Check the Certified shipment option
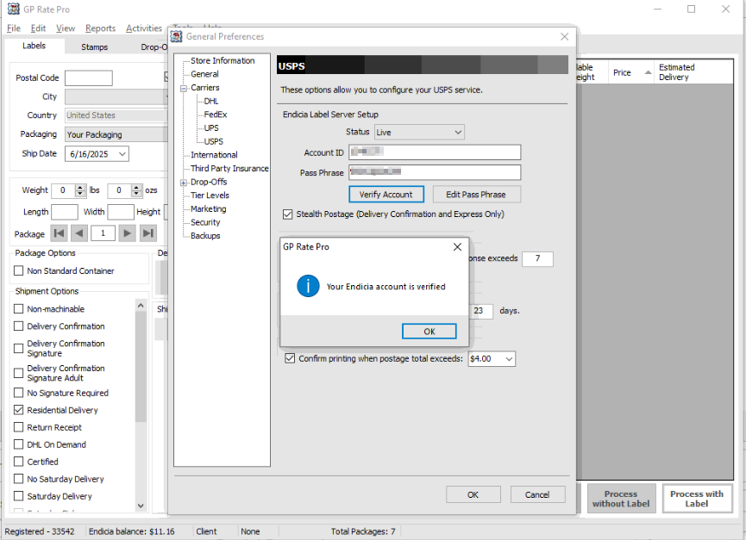746x540 pixels. 19,462
